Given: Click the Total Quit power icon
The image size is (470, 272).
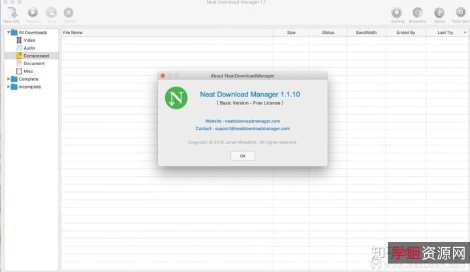Looking at the screenshot, I should point(459,12).
